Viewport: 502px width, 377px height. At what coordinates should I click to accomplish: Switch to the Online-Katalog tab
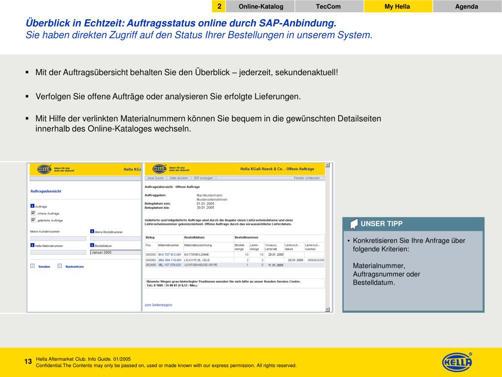(261, 6)
